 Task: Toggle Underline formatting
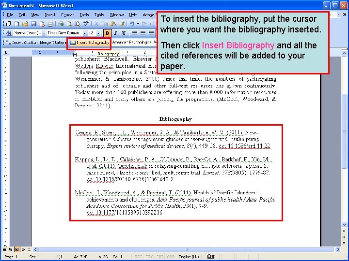pos(124,33)
